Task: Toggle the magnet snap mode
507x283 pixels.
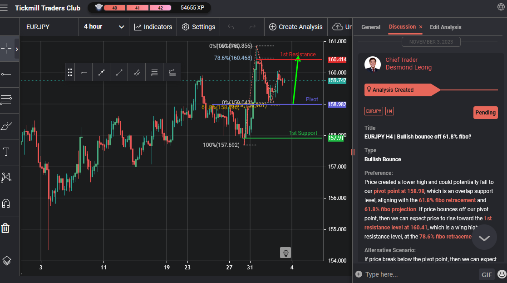Action: pos(6,204)
